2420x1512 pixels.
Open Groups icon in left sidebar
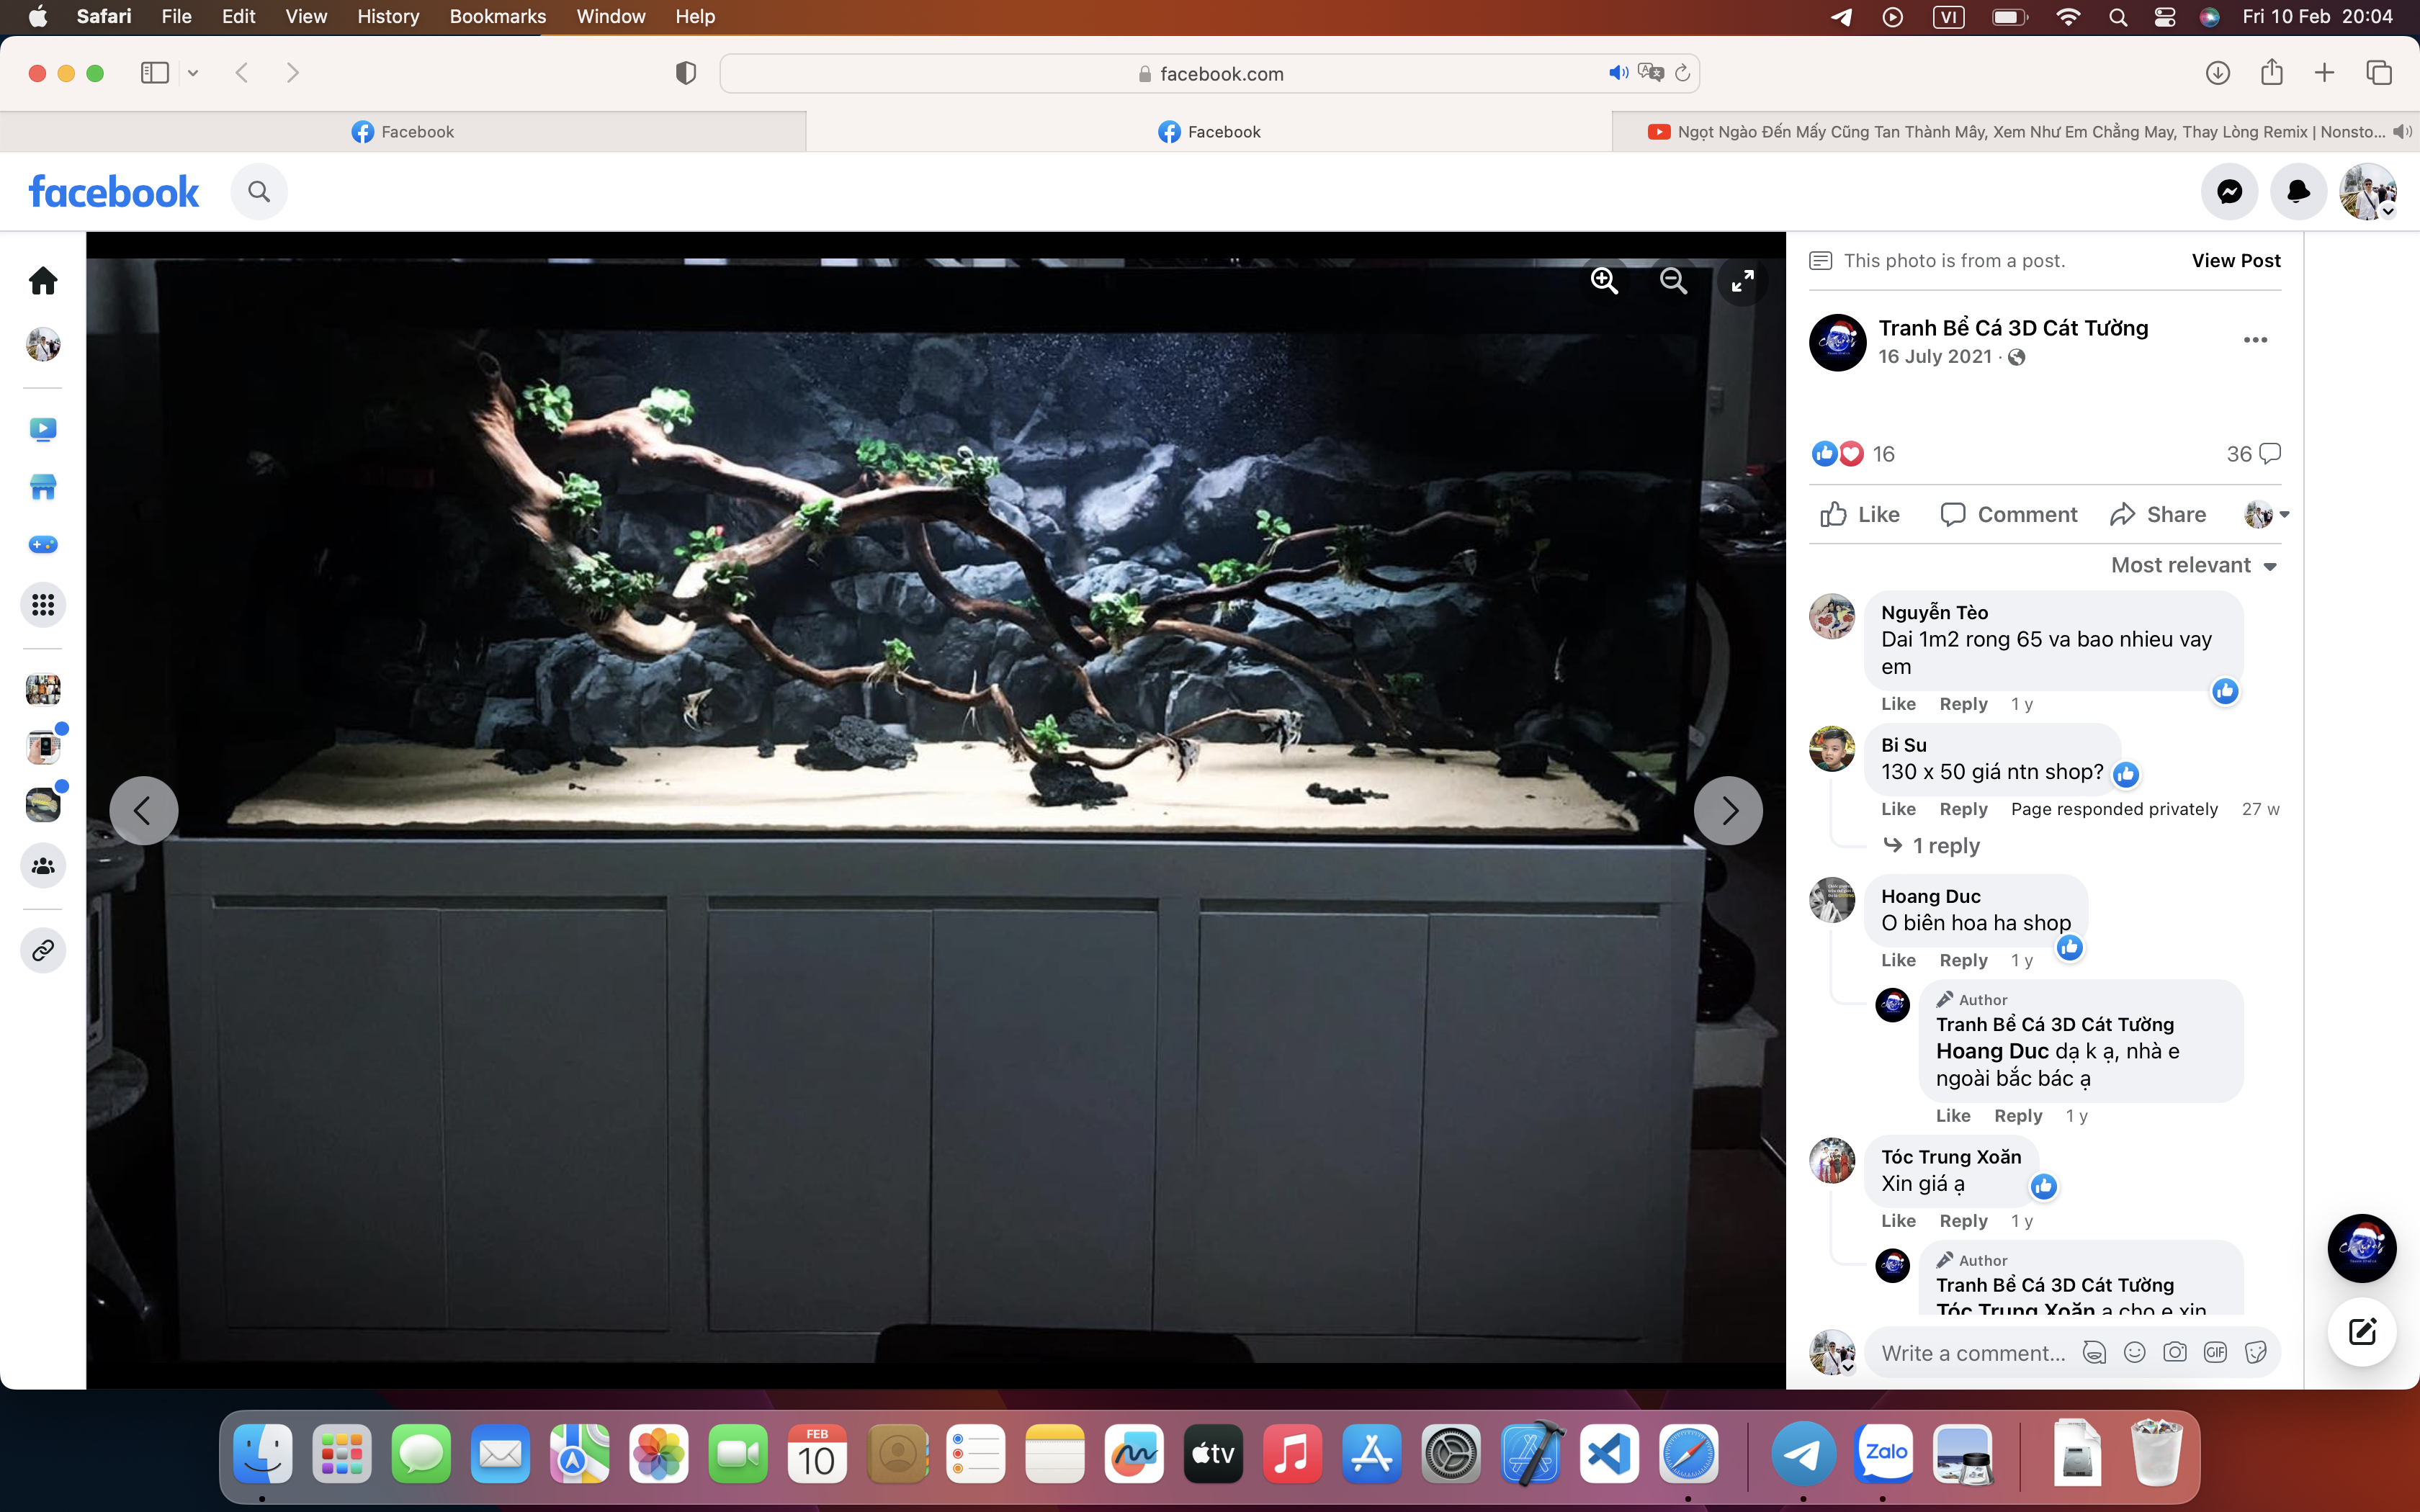point(43,866)
